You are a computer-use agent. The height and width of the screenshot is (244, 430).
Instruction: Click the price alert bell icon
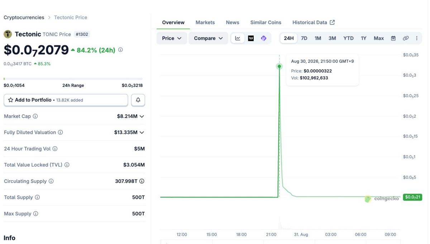(x=138, y=100)
